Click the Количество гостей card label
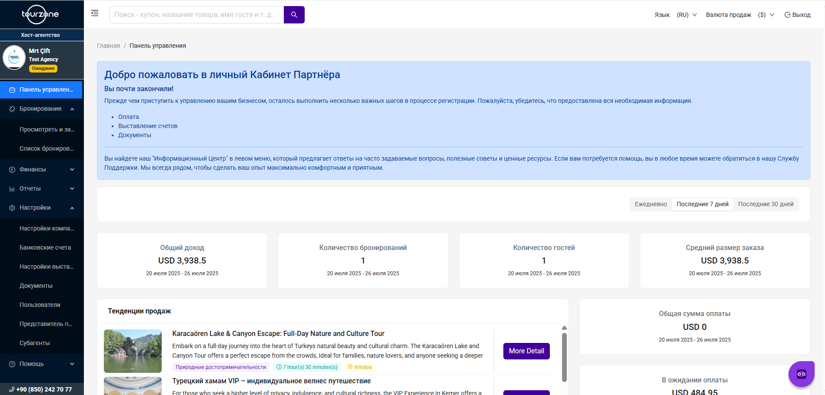Viewport: 825px width, 395px height. pos(544,247)
